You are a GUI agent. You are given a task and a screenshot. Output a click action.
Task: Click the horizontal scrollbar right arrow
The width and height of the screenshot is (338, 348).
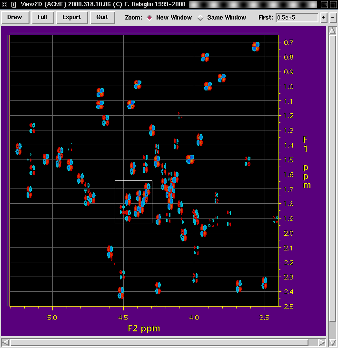point(322,342)
